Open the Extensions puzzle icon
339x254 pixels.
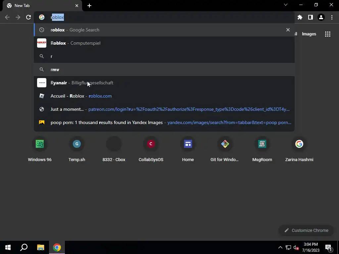tap(300, 17)
